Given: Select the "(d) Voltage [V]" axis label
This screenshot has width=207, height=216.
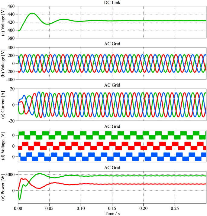Looking at the screenshot, I should (3, 146).
